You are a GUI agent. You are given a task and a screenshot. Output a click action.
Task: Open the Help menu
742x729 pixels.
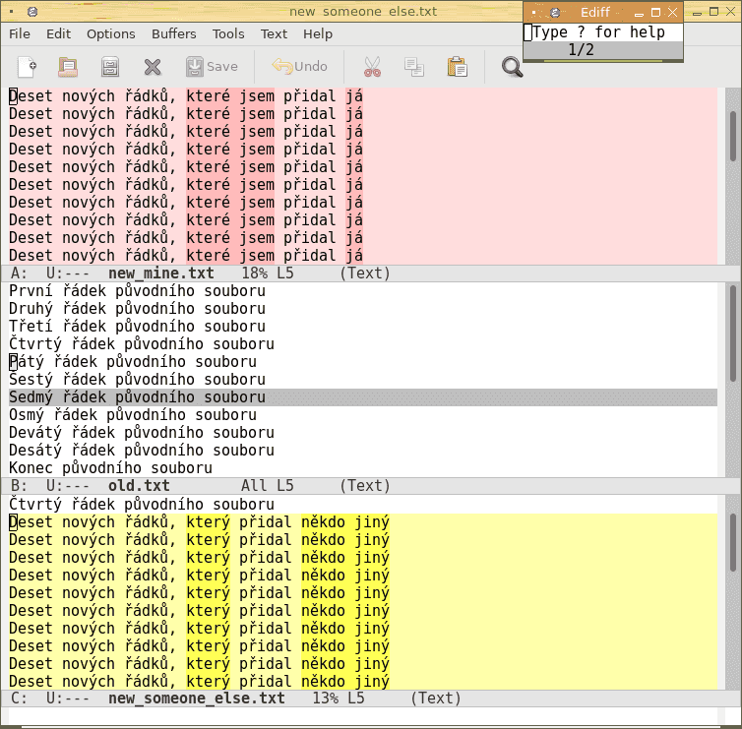[318, 34]
